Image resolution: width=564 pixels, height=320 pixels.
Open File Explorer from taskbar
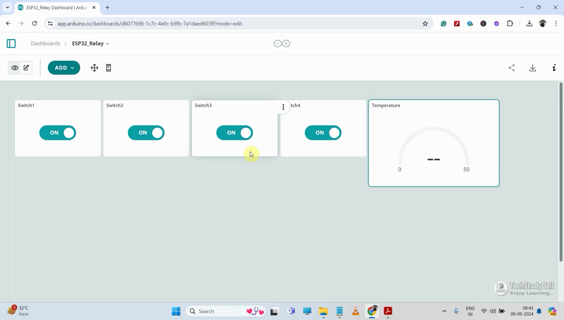click(323, 311)
